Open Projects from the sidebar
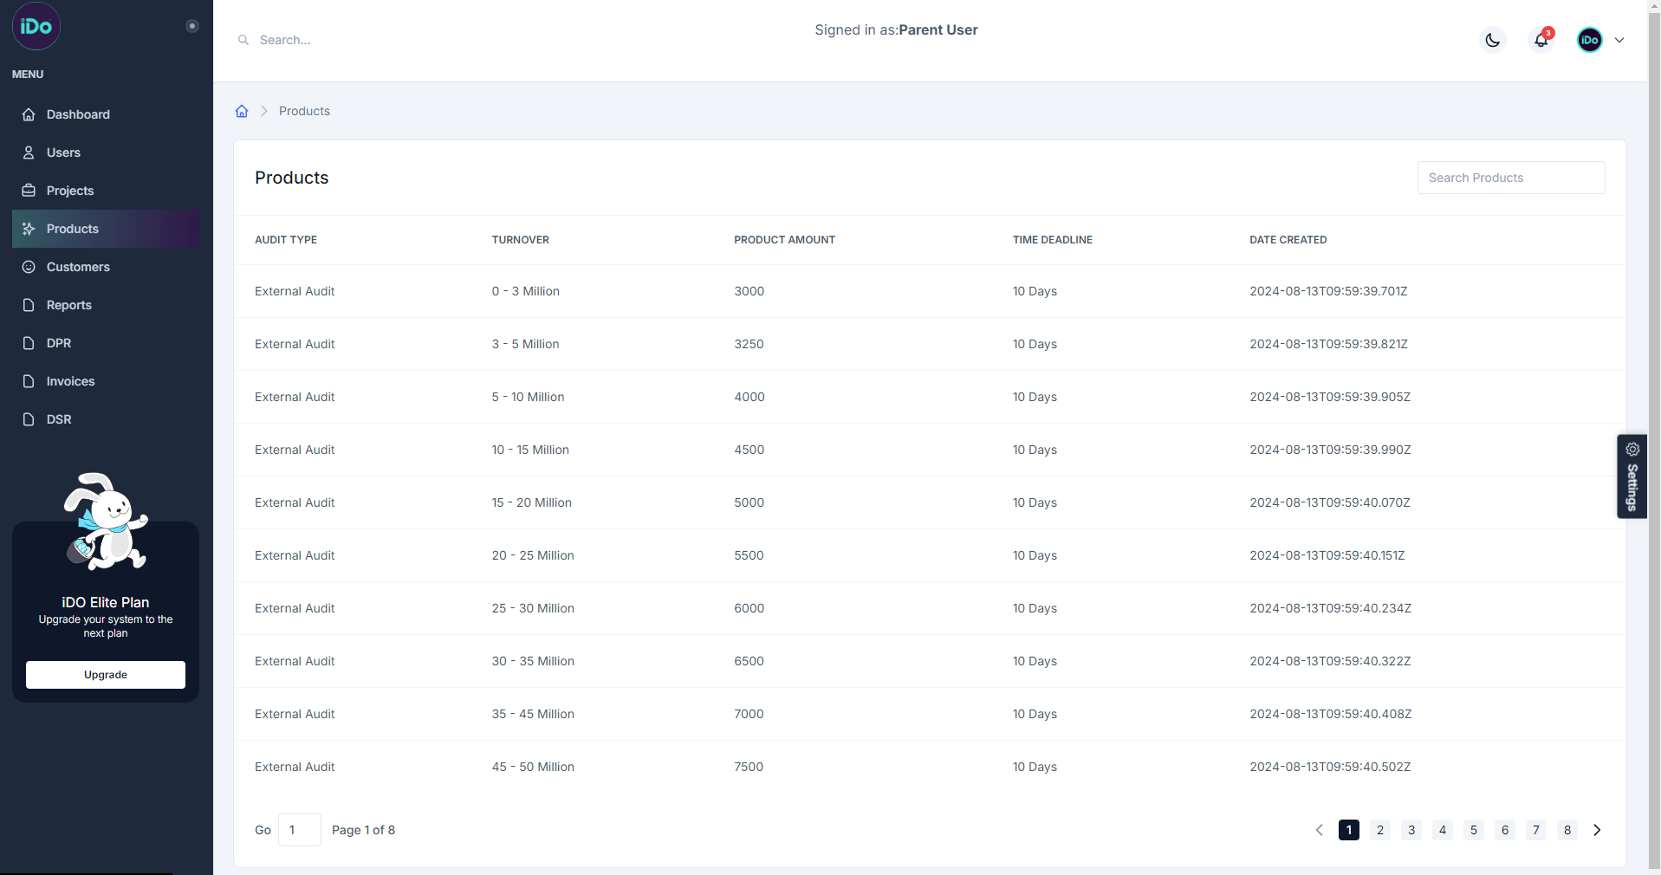Image resolution: width=1661 pixels, height=875 pixels. [x=69, y=191]
